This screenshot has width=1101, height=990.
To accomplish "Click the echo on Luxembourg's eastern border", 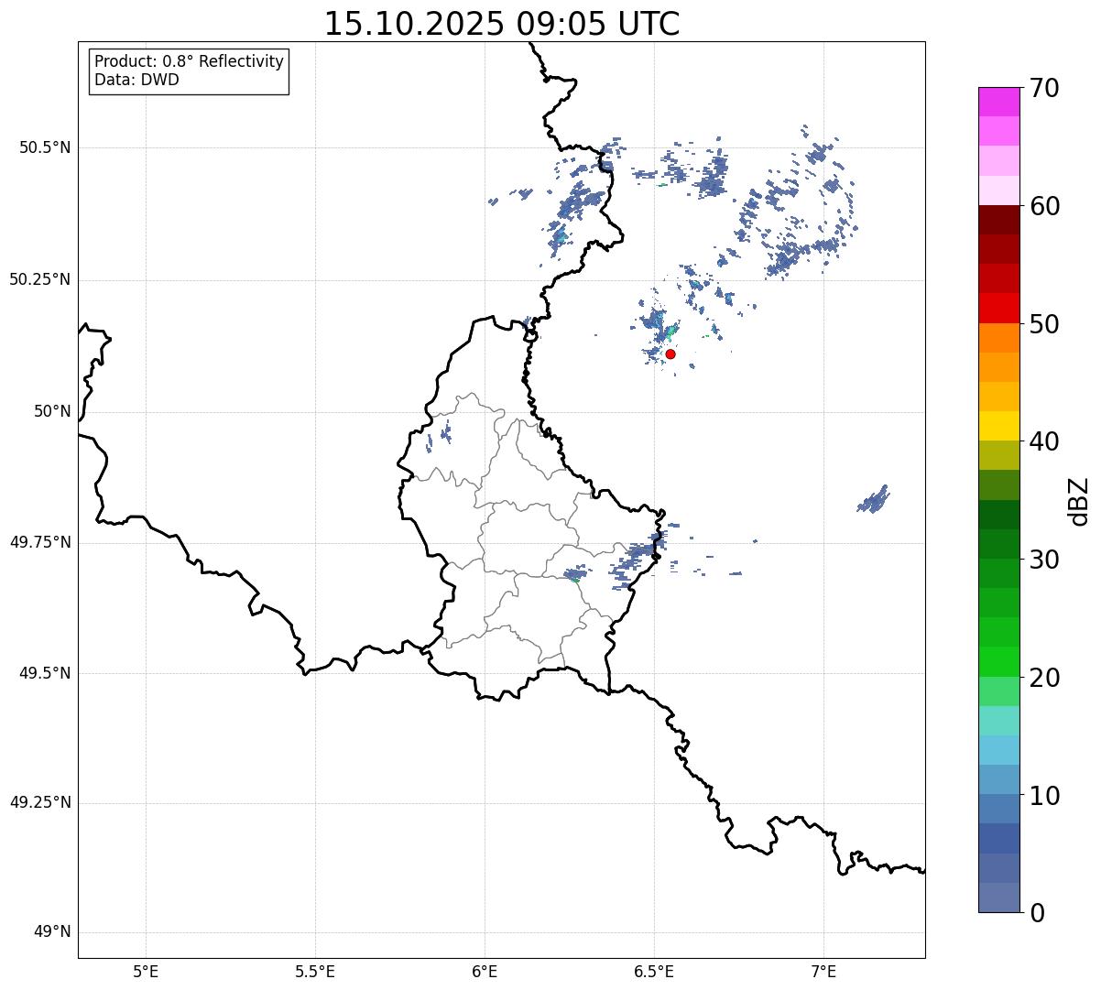I will pyautogui.click(x=638, y=556).
